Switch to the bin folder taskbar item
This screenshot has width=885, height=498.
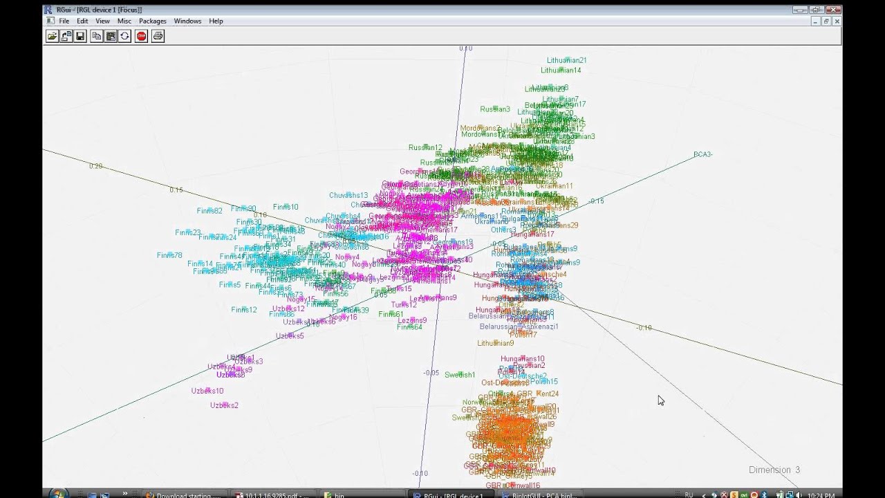[x=362, y=495]
